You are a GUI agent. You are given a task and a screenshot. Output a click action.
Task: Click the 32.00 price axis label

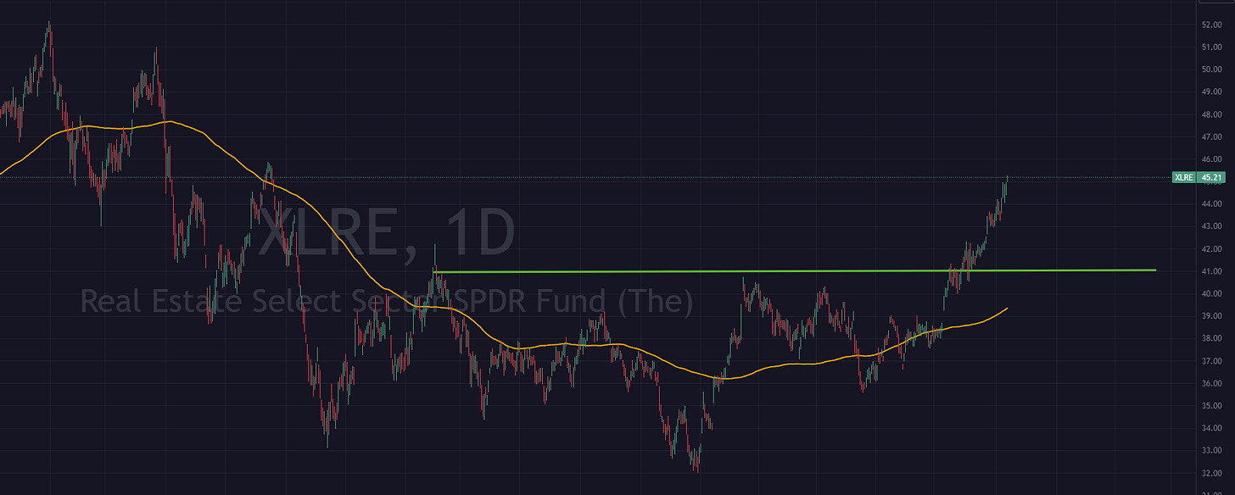pos(1211,474)
